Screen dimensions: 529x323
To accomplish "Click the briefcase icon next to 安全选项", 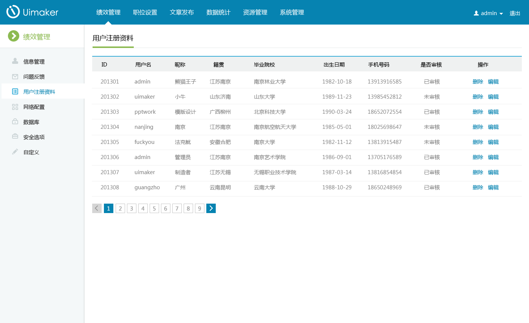I will (x=15, y=137).
